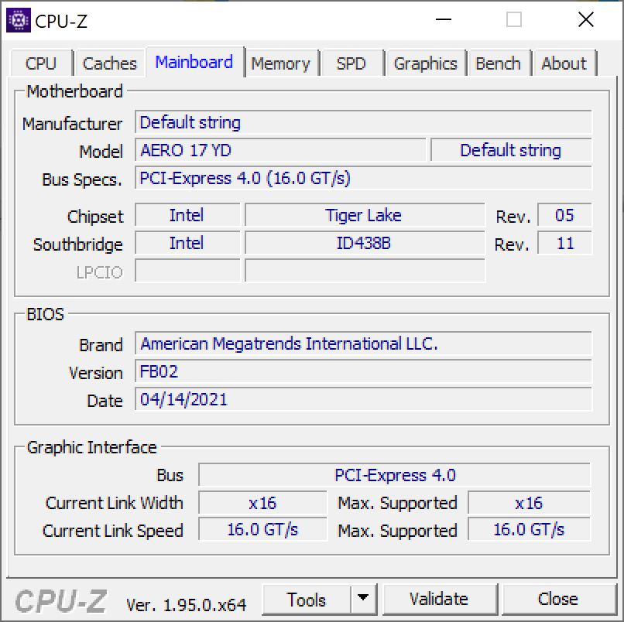Click the 'Current Link Width' label
This screenshot has height=622, width=624.
pyautogui.click(x=115, y=503)
